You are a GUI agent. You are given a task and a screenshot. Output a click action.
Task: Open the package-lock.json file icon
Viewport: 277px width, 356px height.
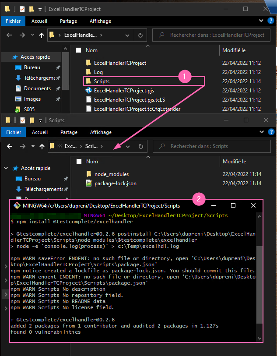[89, 183]
